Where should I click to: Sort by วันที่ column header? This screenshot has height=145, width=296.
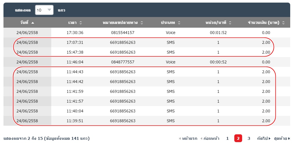[x=24, y=23]
